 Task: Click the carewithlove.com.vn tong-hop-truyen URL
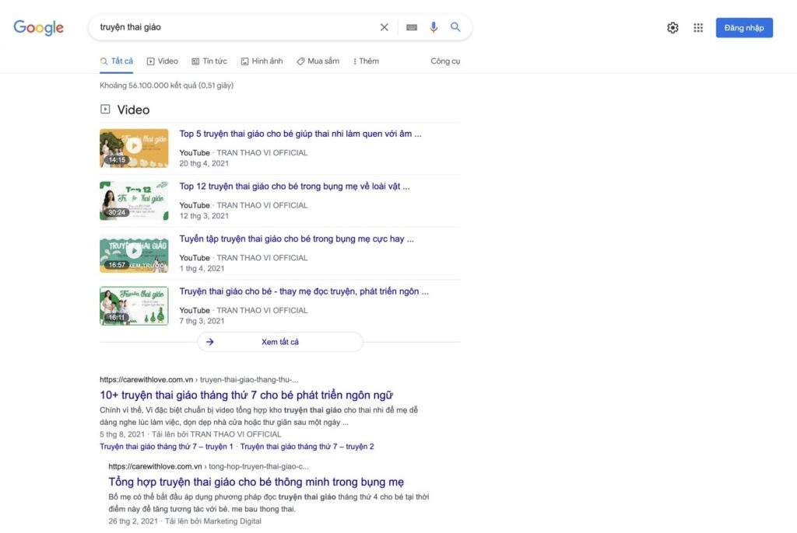point(209,466)
